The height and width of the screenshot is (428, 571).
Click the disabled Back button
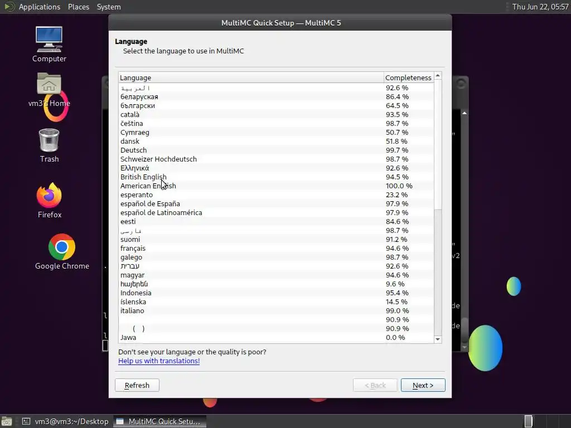click(x=375, y=385)
